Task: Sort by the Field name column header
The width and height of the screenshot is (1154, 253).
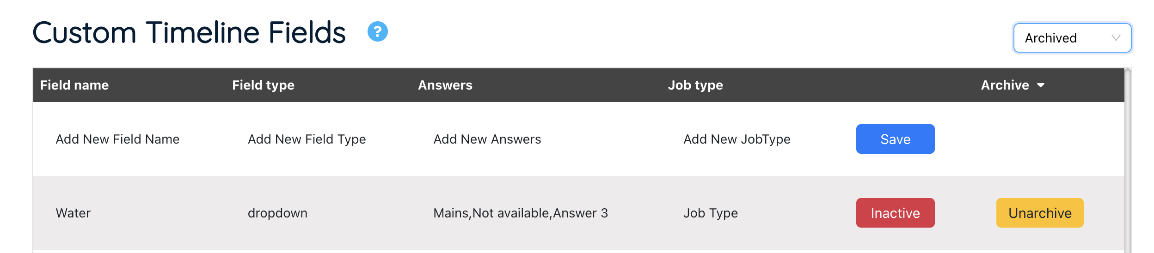Action: (x=74, y=85)
